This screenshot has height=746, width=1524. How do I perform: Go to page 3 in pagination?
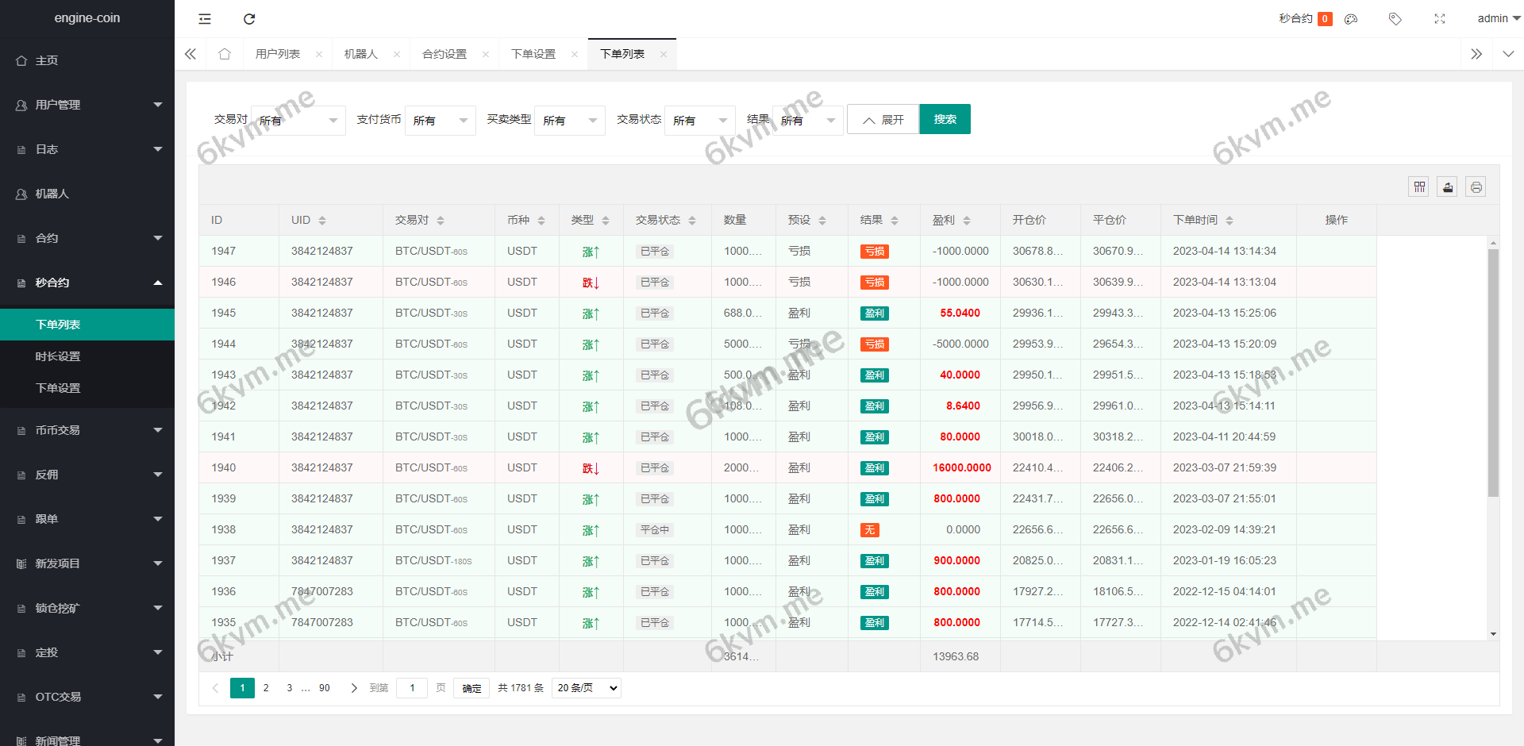[x=289, y=688]
